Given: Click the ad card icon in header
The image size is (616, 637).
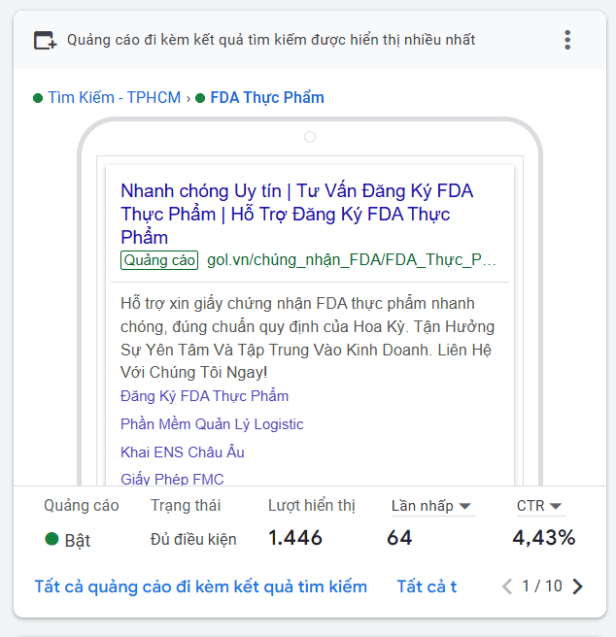Looking at the screenshot, I should coord(46,40).
